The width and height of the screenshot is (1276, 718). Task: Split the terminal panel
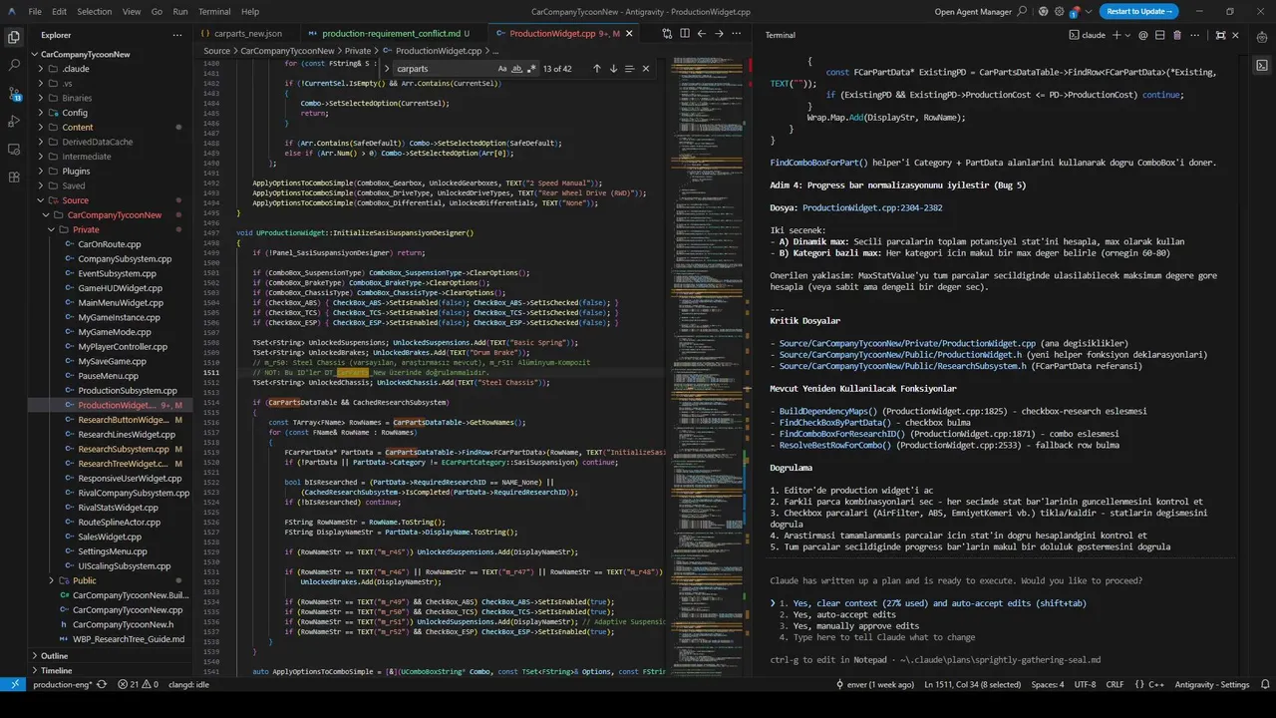(x=1160, y=35)
